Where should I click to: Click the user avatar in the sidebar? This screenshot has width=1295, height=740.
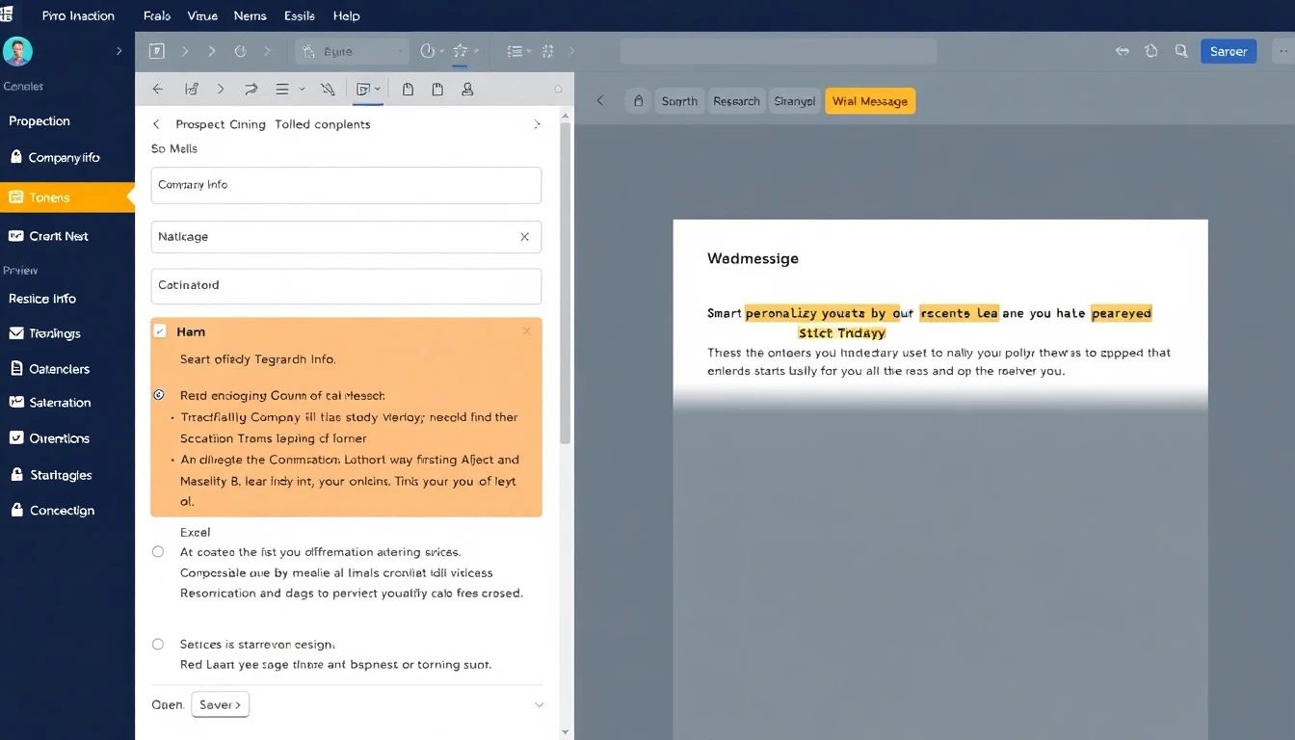18,51
